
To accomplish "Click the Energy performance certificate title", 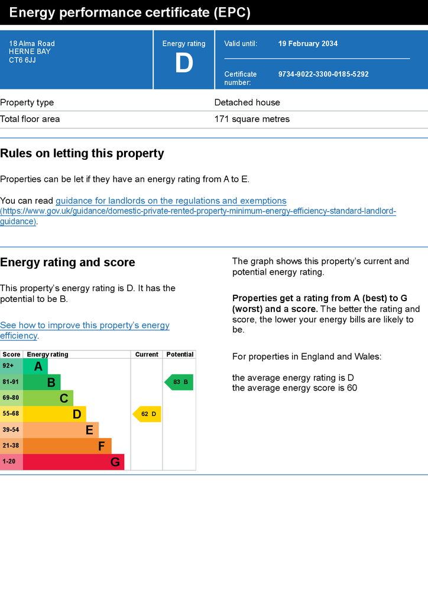I will point(130,12).
